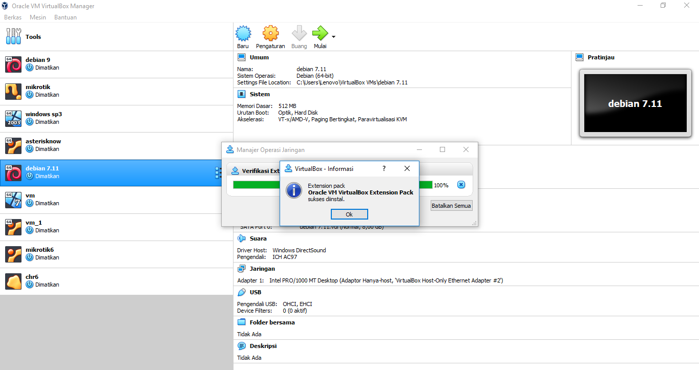Click the Suara speaker icon
This screenshot has width=699, height=370.
pos(242,238)
